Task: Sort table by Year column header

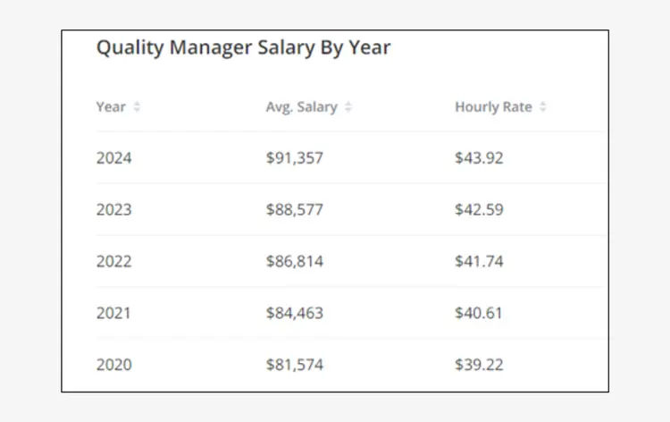Action: point(111,107)
